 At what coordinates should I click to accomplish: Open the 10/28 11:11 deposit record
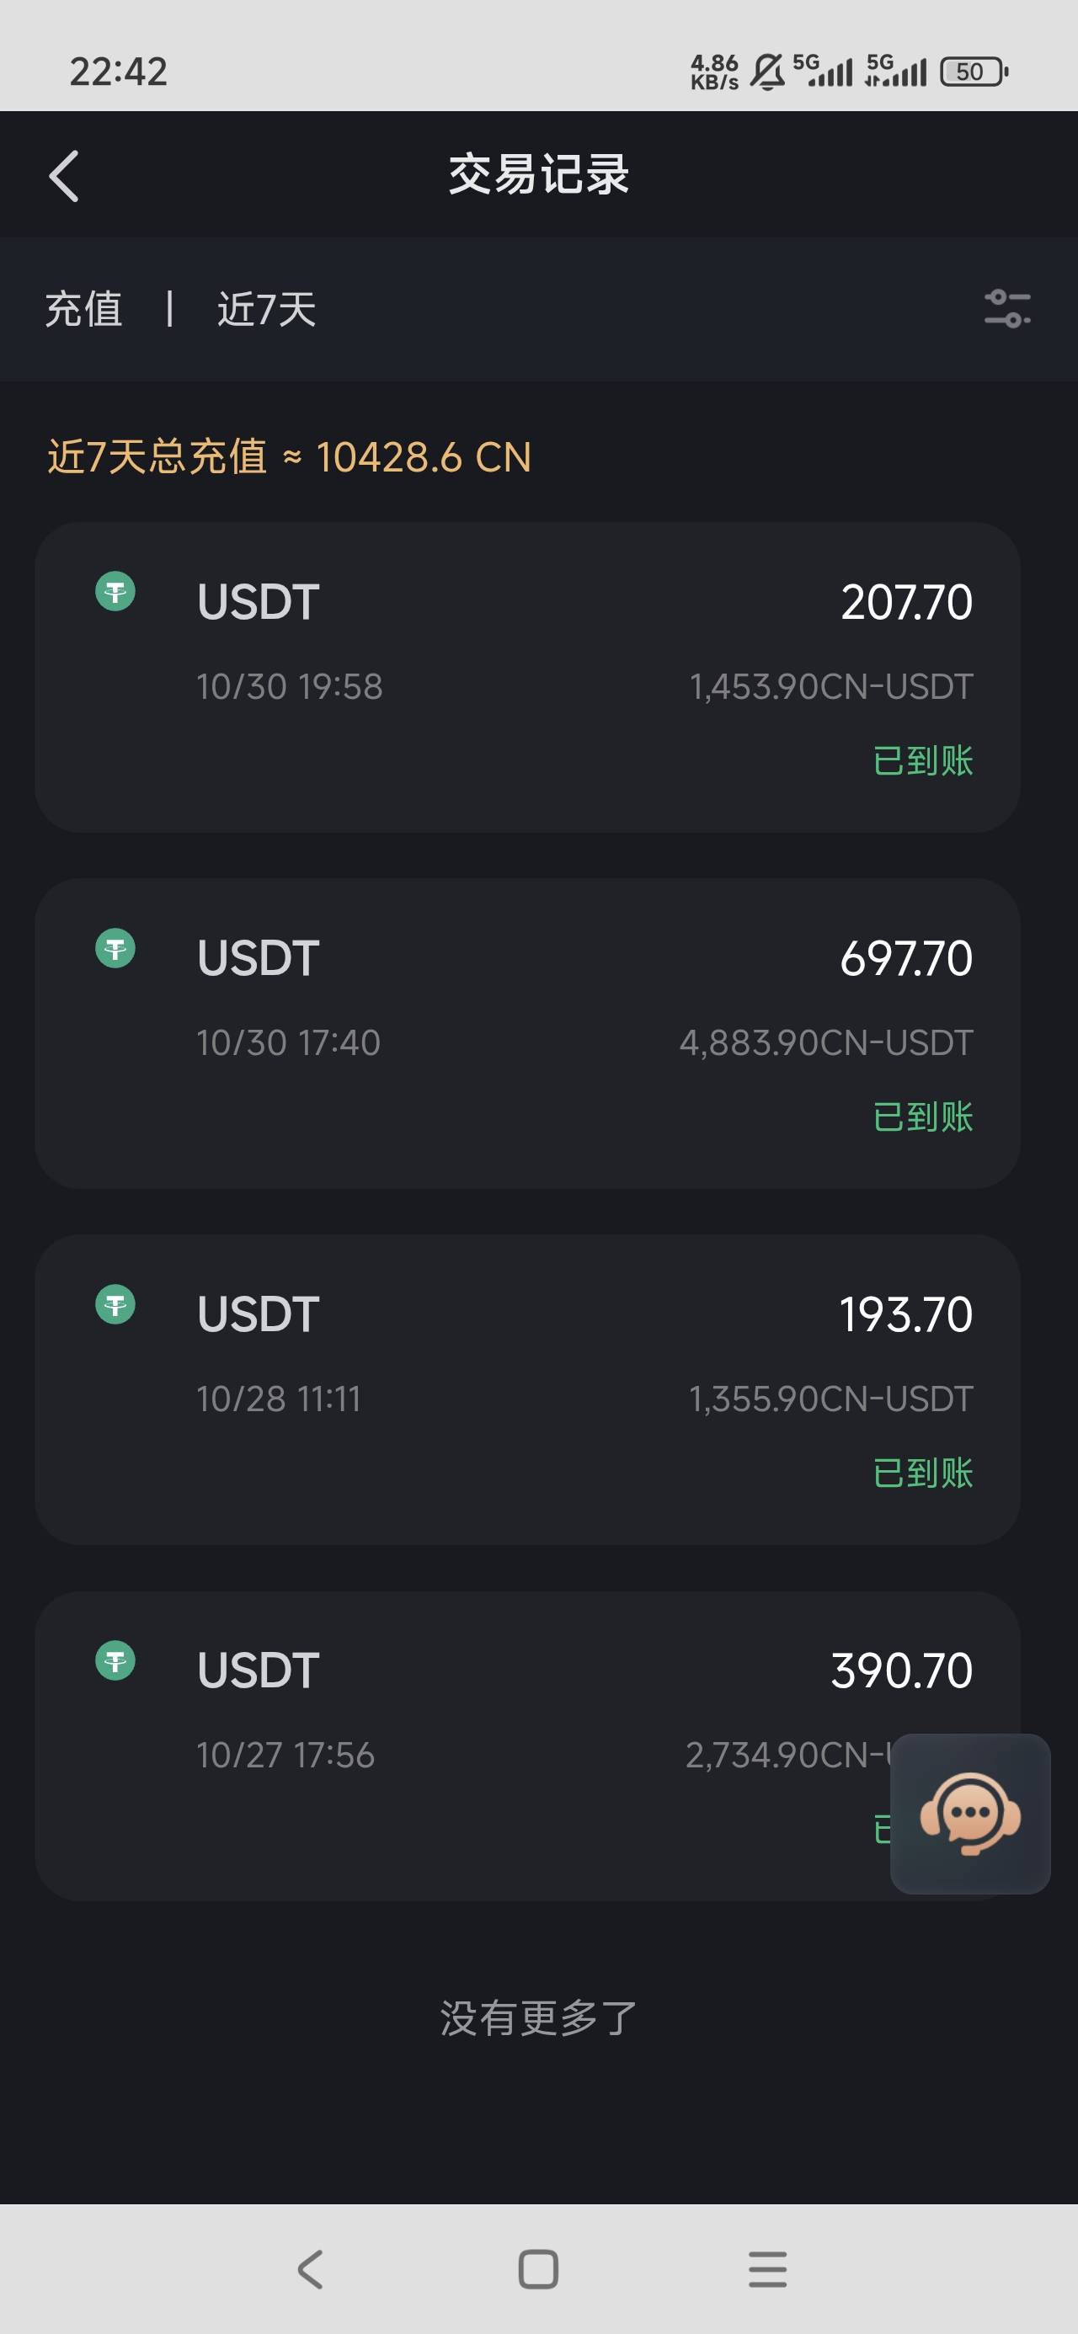(526, 1389)
